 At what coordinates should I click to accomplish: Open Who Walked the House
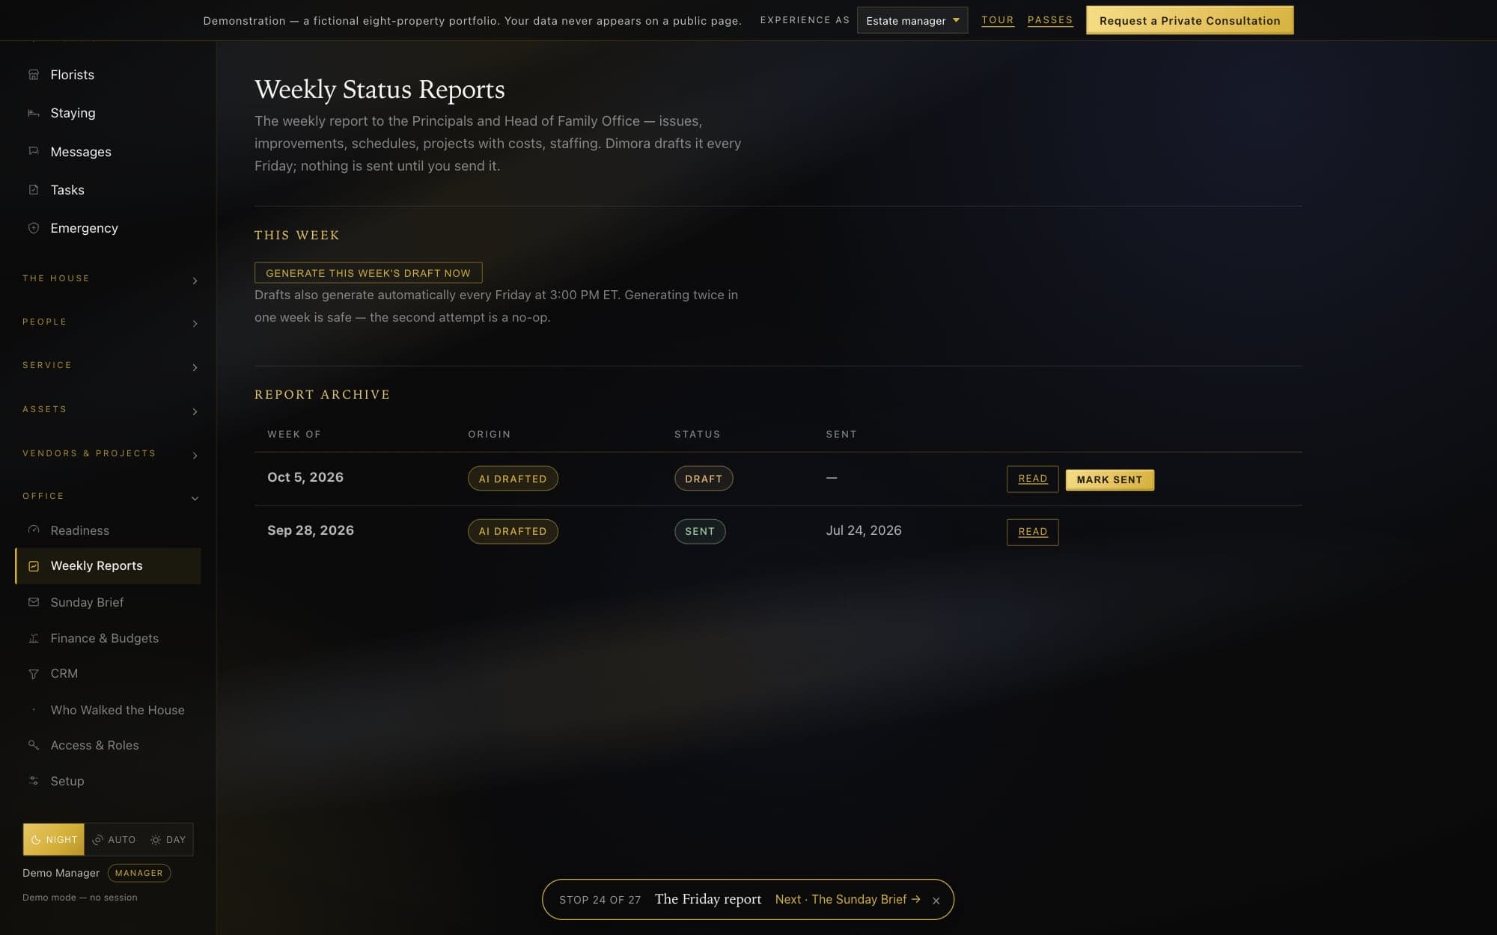tap(109, 710)
